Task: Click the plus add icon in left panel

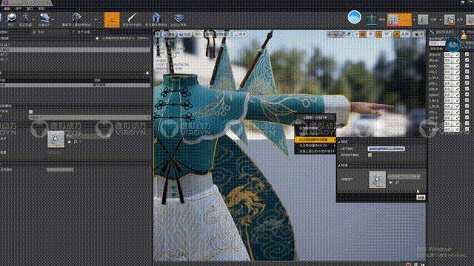Action: 147,73
